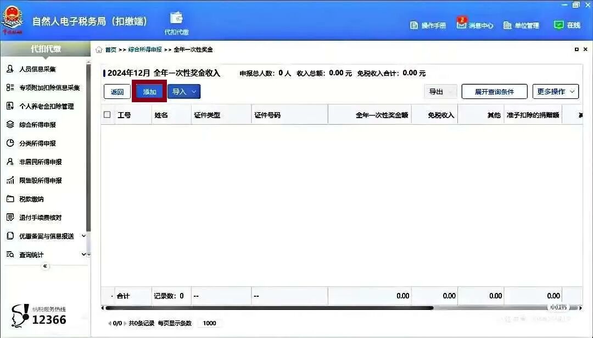Select 税款缴纳 from the sidebar
This screenshot has height=338, width=593.
[33, 199]
